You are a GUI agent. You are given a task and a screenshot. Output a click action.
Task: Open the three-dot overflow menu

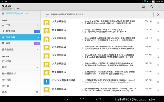[x=160, y=7]
